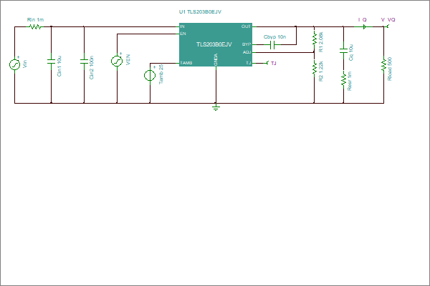Select the VEN voltage source symbol
430x286 pixels.
[117, 61]
